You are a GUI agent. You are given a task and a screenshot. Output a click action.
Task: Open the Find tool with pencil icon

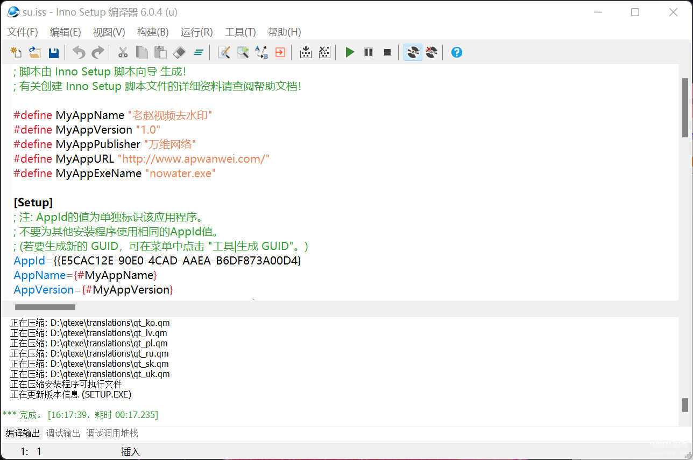(224, 52)
